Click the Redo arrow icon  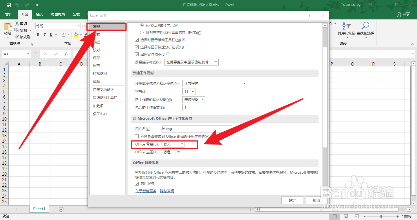point(27,5)
